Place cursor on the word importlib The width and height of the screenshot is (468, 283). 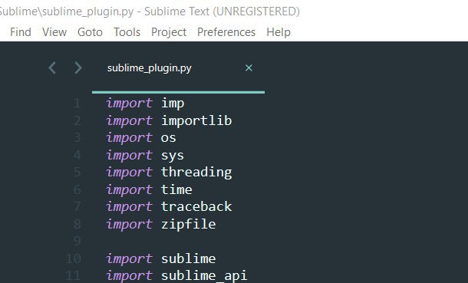pos(196,120)
